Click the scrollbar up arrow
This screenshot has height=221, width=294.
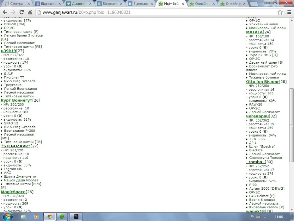tap(291, 20)
